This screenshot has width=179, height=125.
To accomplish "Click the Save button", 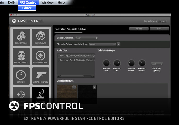I will tap(159, 29).
